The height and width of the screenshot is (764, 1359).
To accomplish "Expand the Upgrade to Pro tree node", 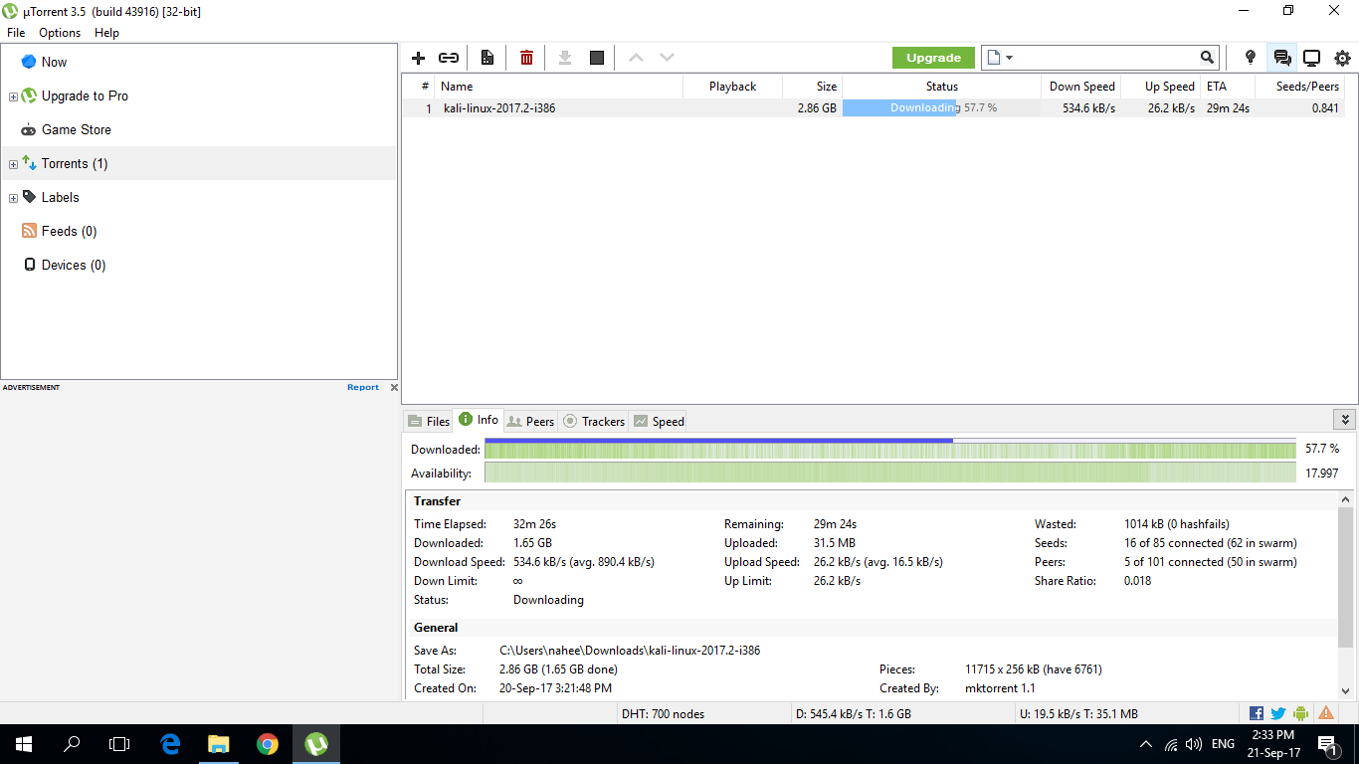I will [x=13, y=96].
